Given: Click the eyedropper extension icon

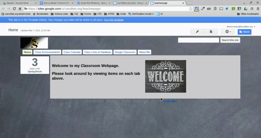Looking at the screenshot, I should [203, 9].
